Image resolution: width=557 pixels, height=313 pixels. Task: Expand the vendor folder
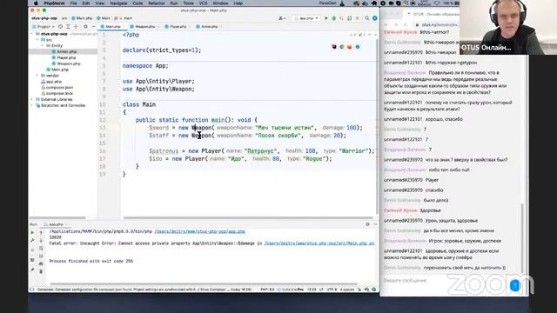(x=37, y=76)
